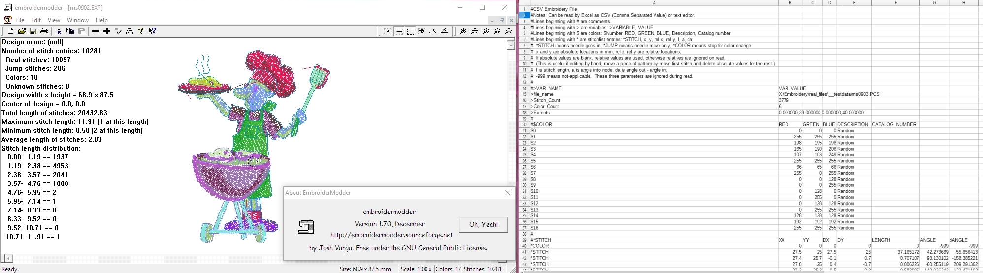Select the single stitch point select tool
The width and height of the screenshot is (983, 273).
(x=388, y=31)
